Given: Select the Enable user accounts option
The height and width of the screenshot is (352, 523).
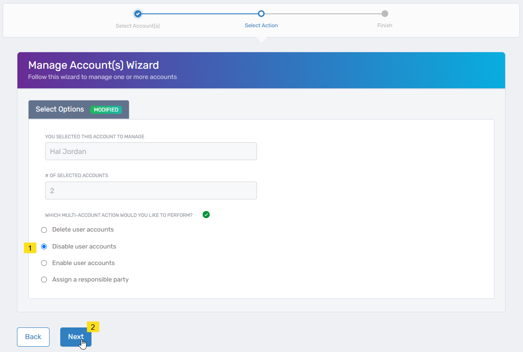Looking at the screenshot, I should coord(44,263).
